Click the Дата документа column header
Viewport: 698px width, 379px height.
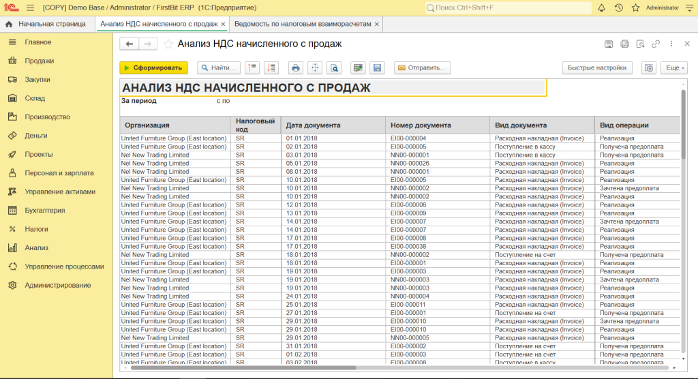[x=333, y=125]
